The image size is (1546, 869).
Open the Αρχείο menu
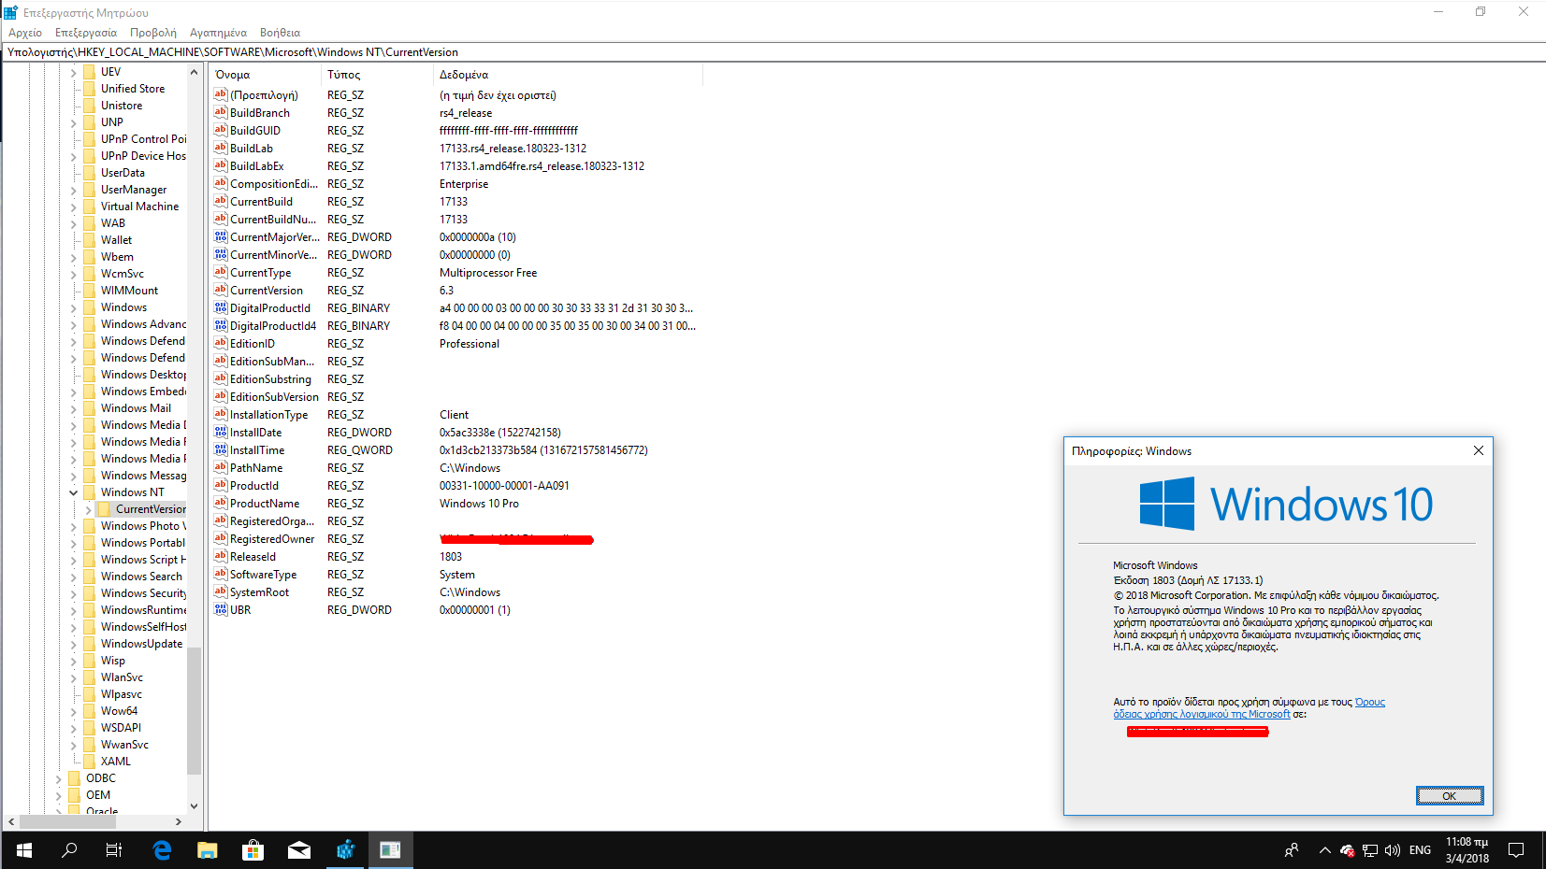[x=25, y=33]
